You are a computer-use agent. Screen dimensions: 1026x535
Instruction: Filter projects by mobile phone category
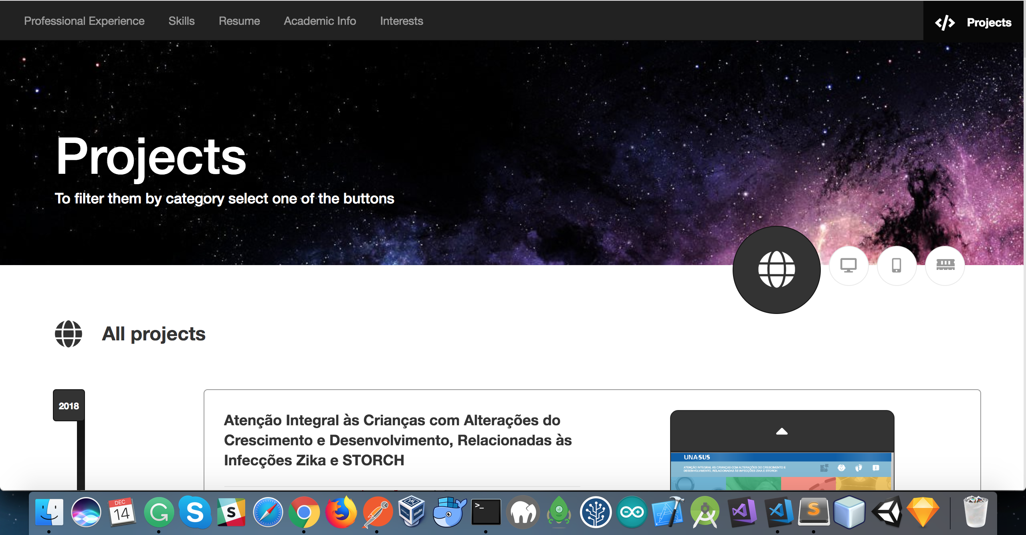[x=897, y=265]
